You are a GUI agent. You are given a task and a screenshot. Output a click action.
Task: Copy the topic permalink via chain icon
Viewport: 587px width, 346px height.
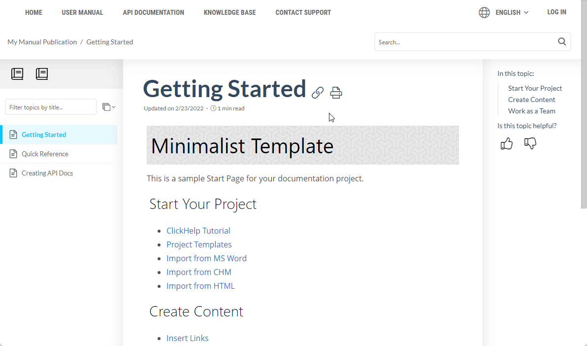pos(318,92)
